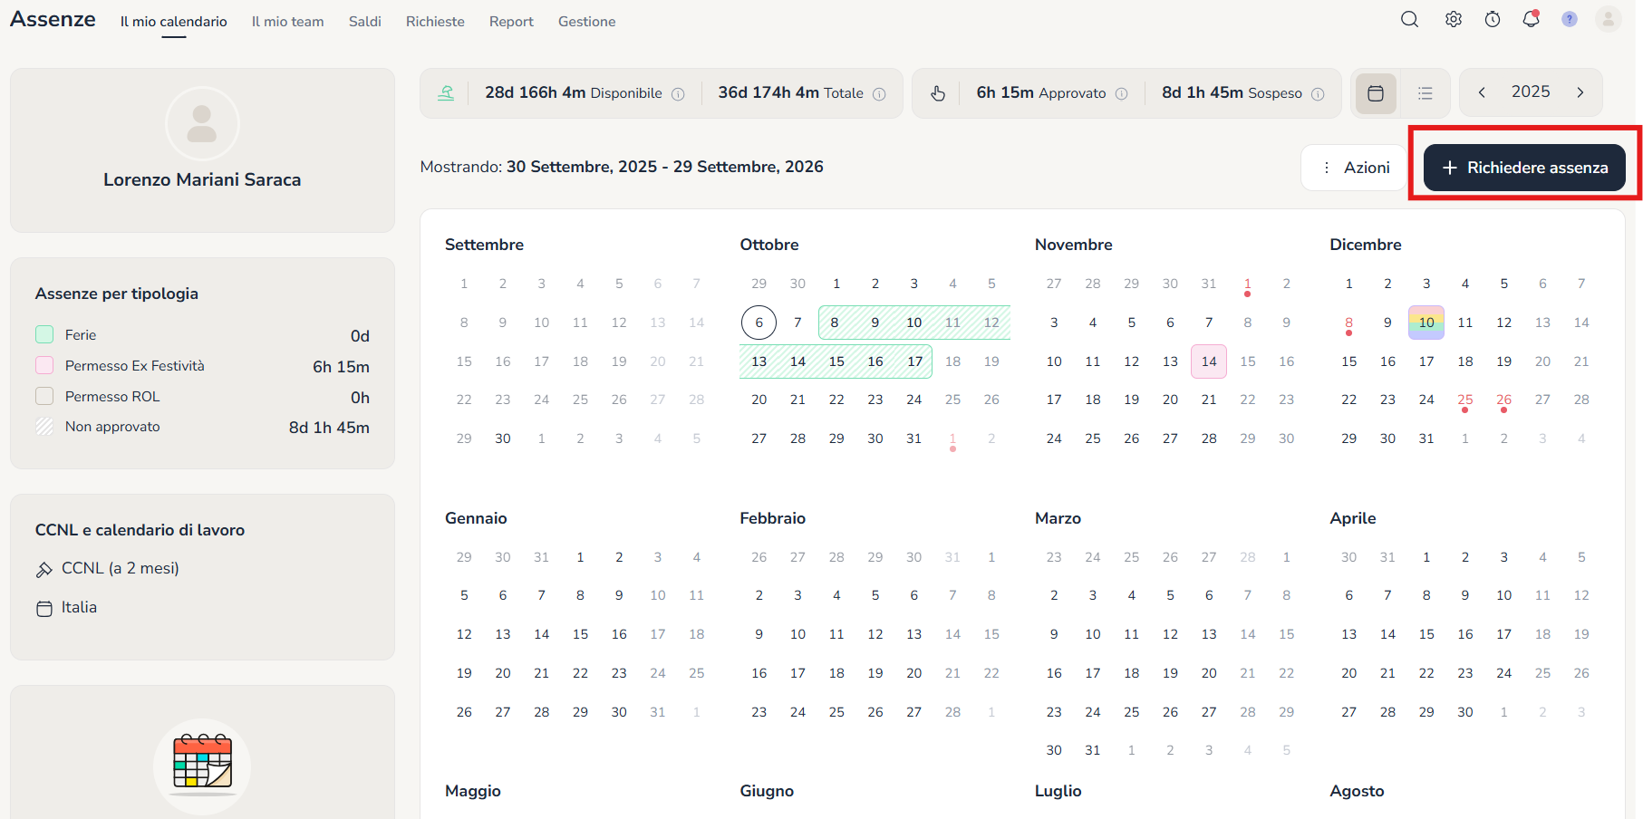Screen dimensions: 1643x819
Task: Go to the previous year
Action: 1482,92
